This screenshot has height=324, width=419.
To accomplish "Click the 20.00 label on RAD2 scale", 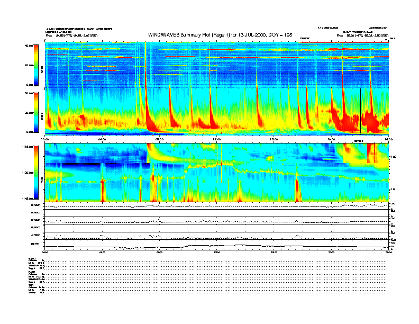I will pos(29,65).
